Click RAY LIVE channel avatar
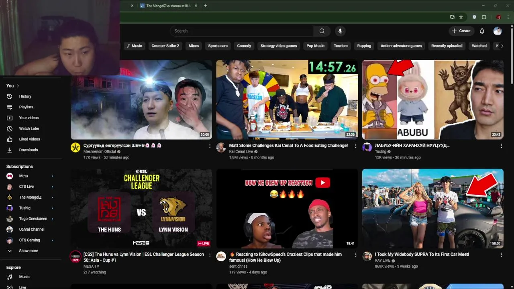The image size is (514, 289). [367, 256]
